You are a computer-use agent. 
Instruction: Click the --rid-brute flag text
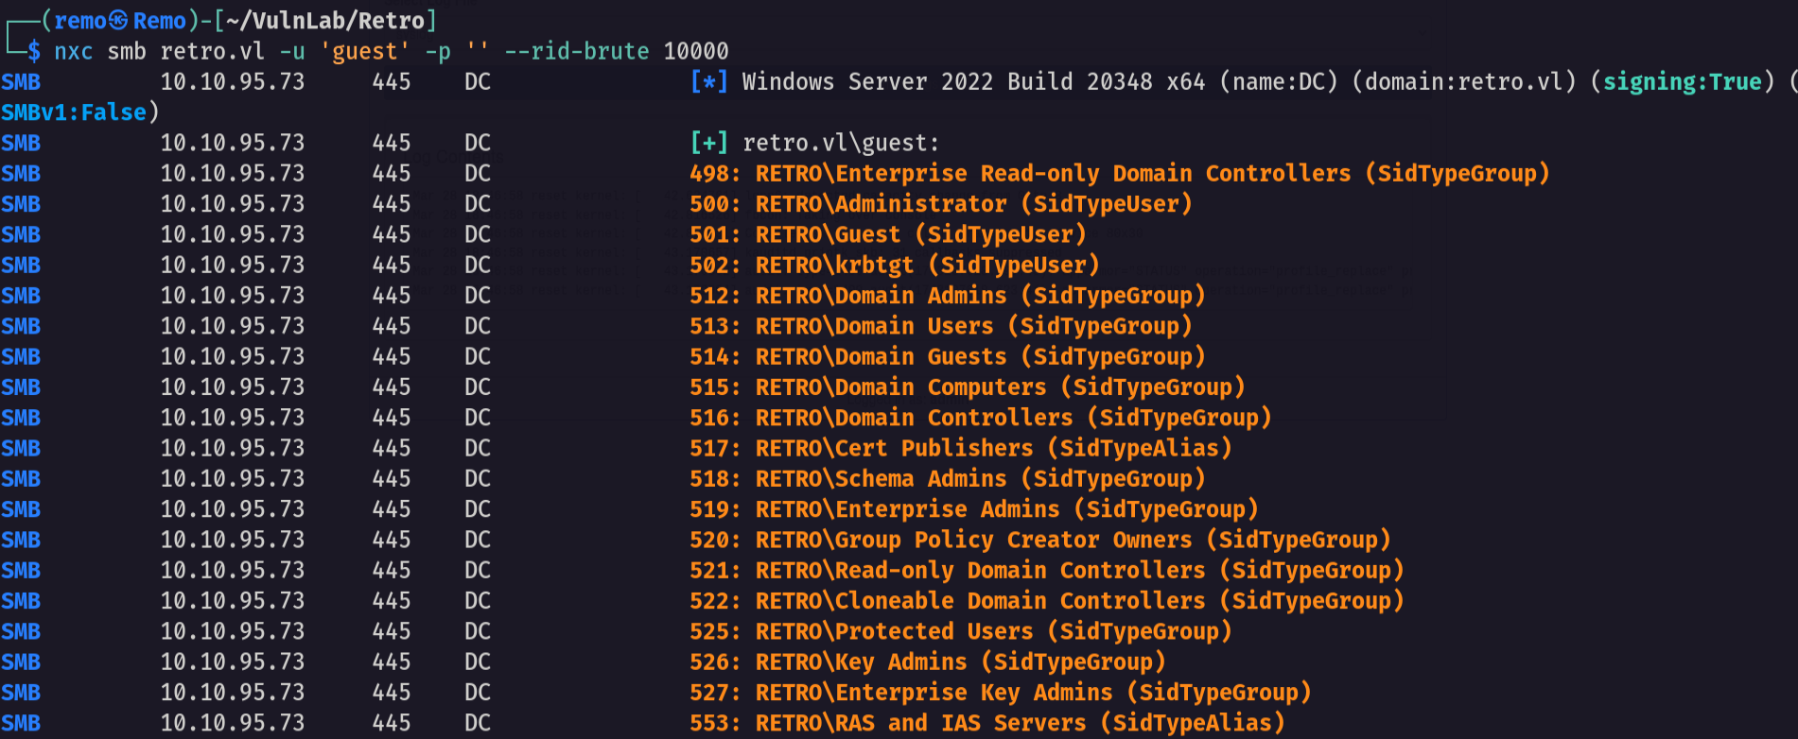point(577,51)
